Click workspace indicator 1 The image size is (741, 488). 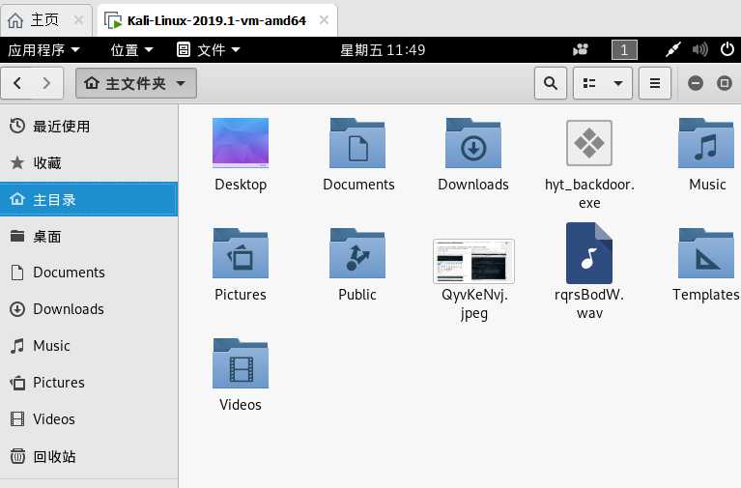(624, 49)
